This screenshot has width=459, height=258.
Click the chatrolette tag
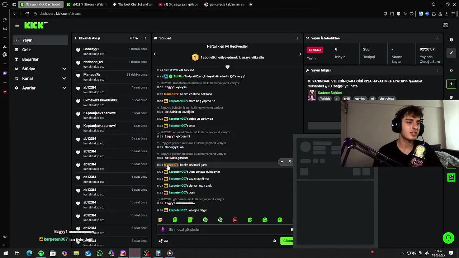coord(387,99)
